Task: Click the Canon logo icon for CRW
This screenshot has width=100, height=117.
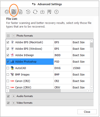Action: click(12, 87)
